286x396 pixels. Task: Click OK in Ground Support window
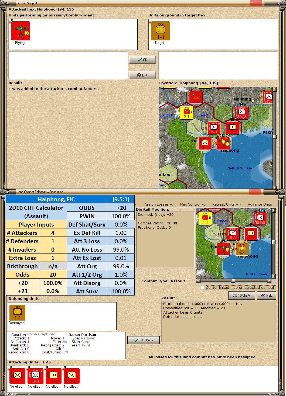[x=142, y=60]
